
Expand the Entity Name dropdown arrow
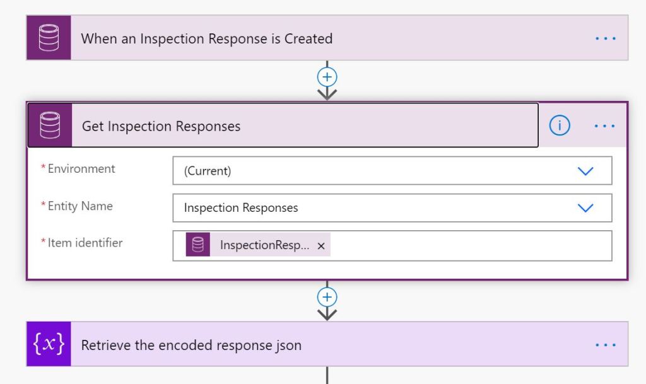click(586, 207)
